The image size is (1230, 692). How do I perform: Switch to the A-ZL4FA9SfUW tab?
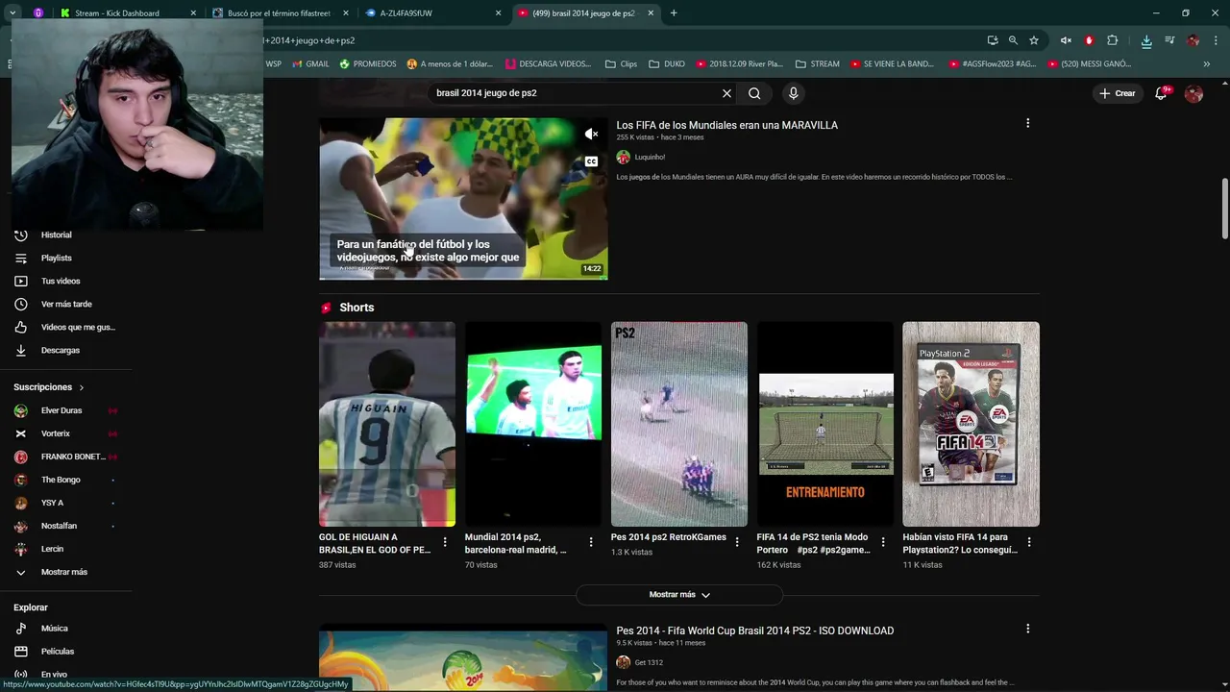click(x=432, y=13)
